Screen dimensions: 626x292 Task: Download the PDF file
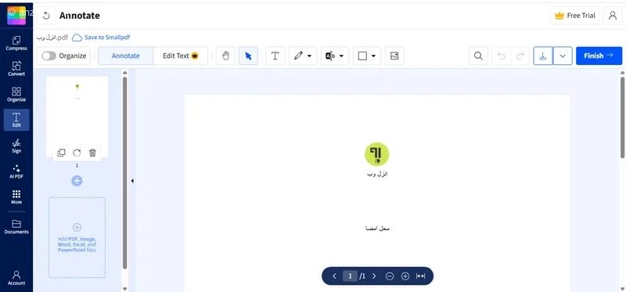pos(543,56)
